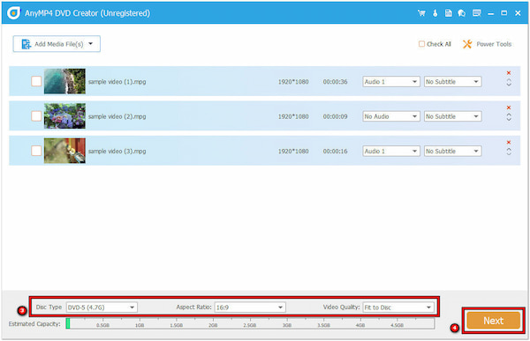Click duration 00:00:09 text
Screen dimensions: 530x341
point(335,116)
